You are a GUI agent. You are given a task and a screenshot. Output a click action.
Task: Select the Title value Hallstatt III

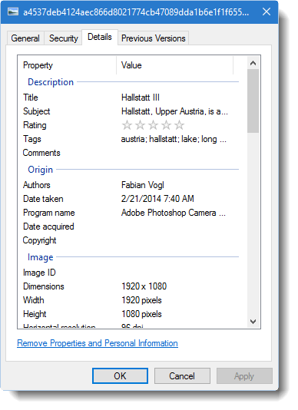(x=141, y=98)
